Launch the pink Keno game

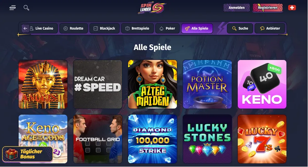click(x=262, y=84)
